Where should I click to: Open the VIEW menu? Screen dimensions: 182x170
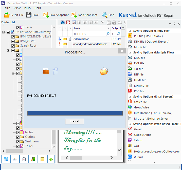pyautogui.click(x=17, y=8)
